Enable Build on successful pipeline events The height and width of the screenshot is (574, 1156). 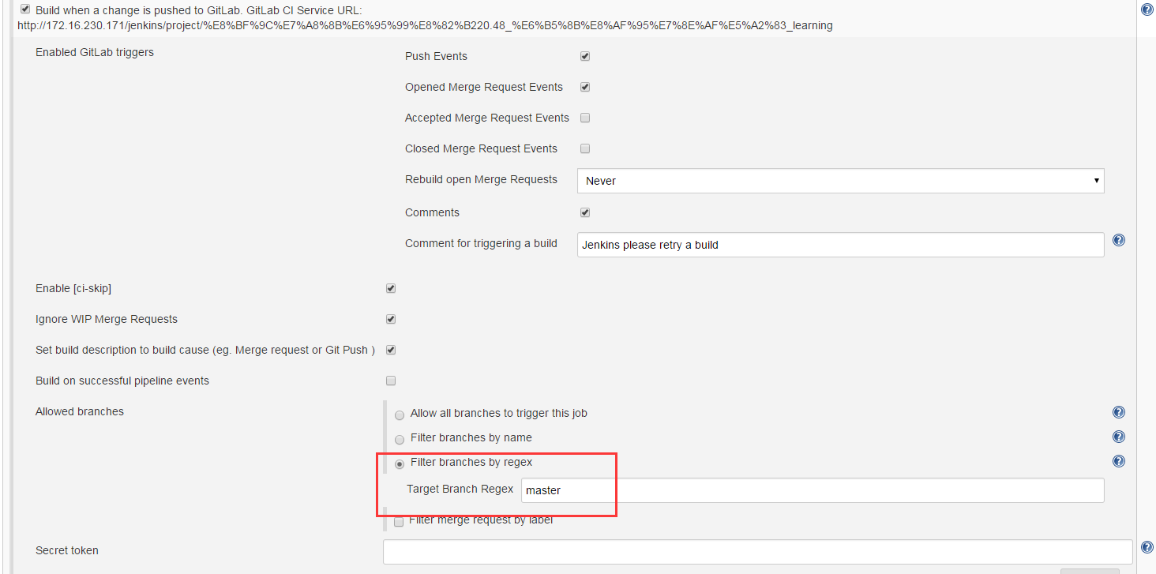tap(391, 381)
